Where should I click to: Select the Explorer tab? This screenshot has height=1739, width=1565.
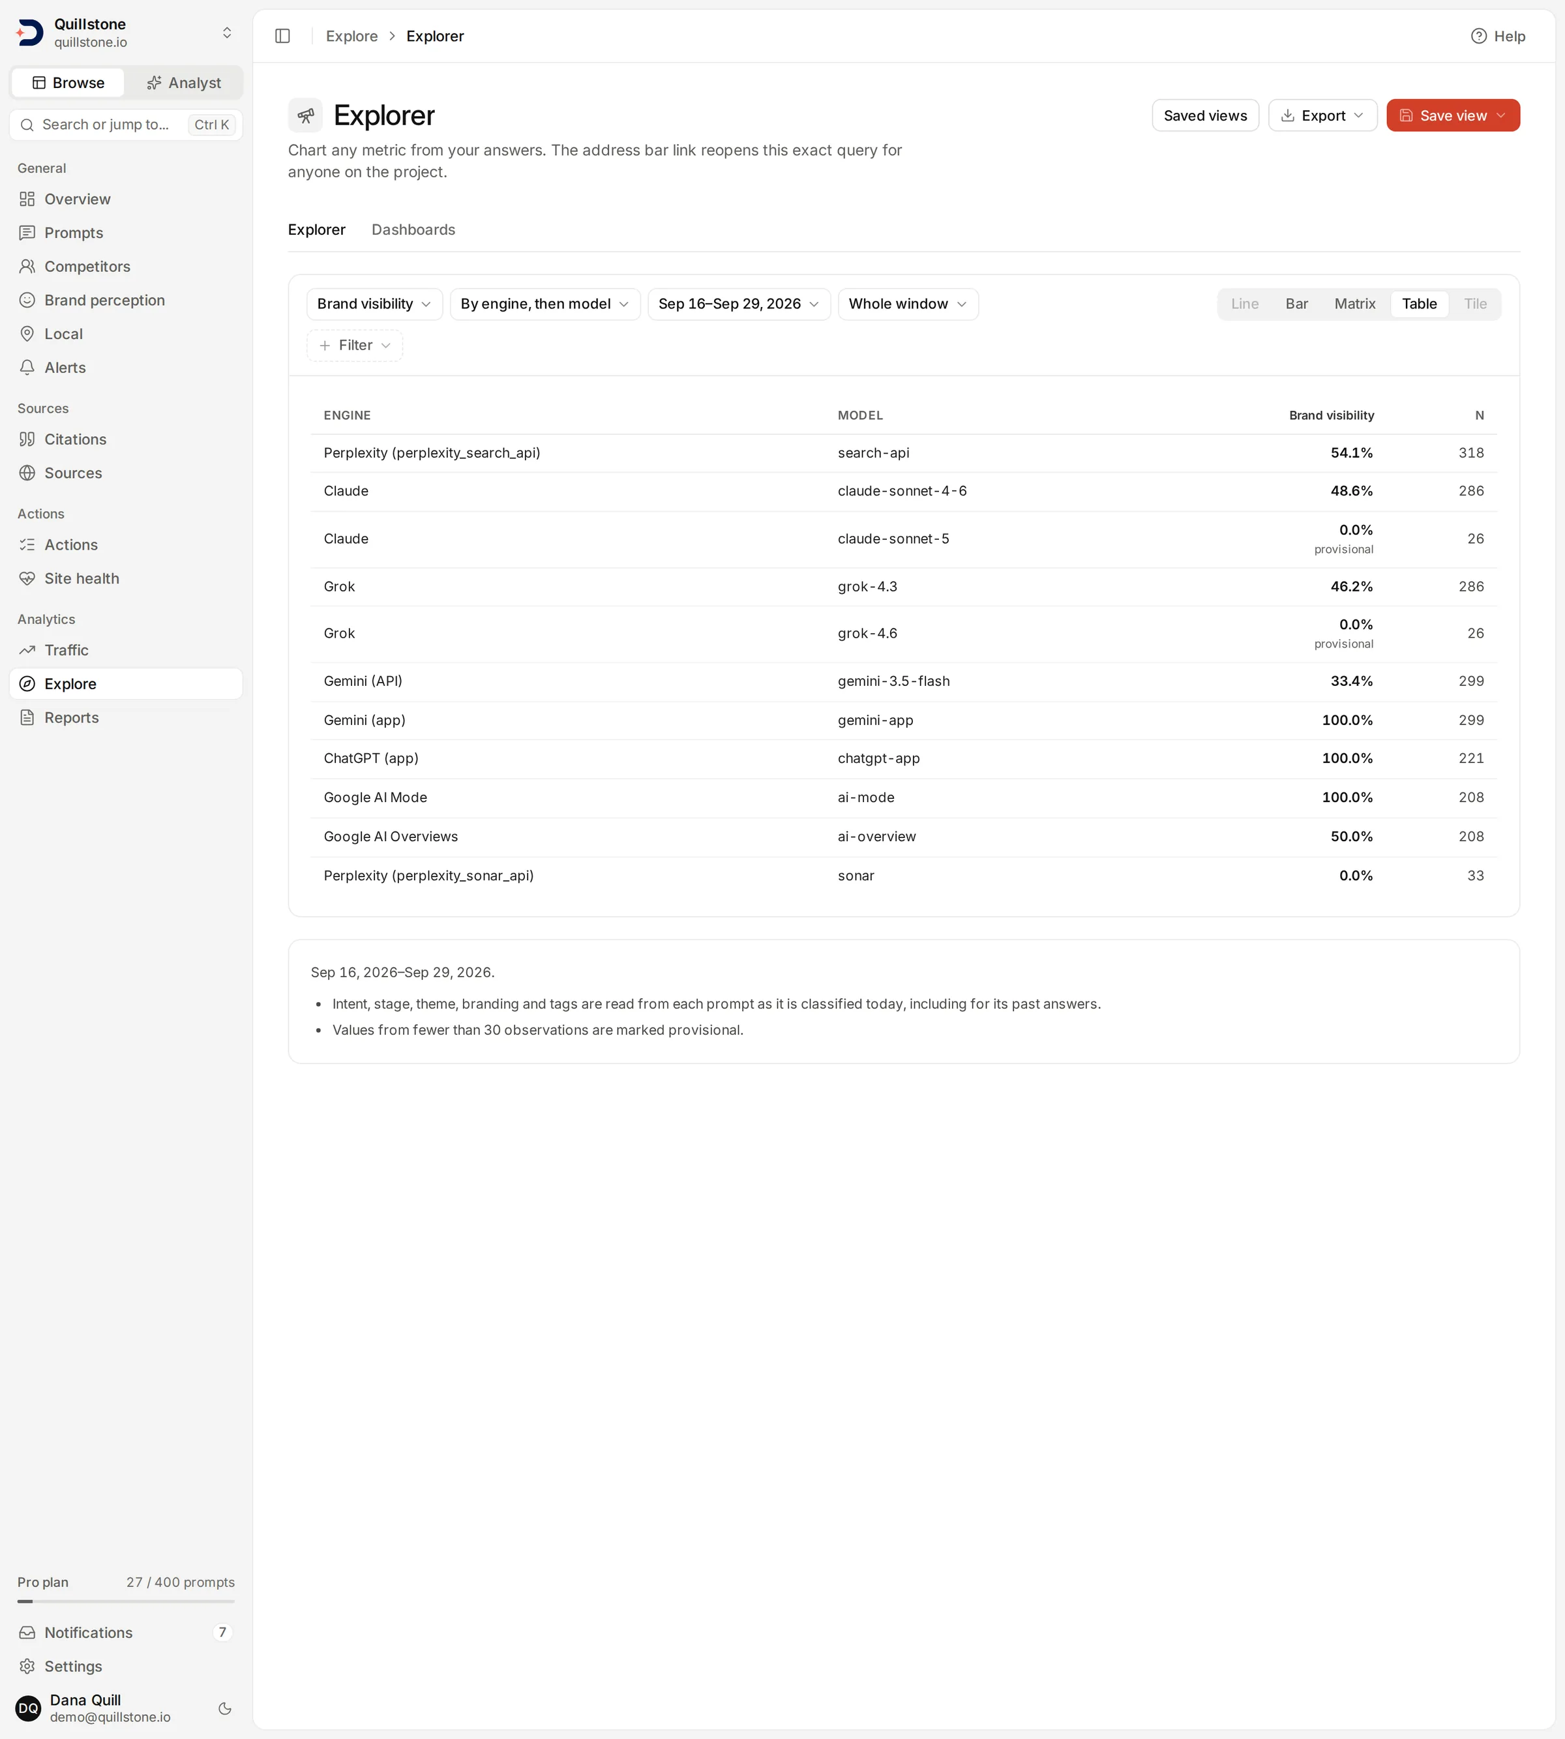[x=316, y=230]
